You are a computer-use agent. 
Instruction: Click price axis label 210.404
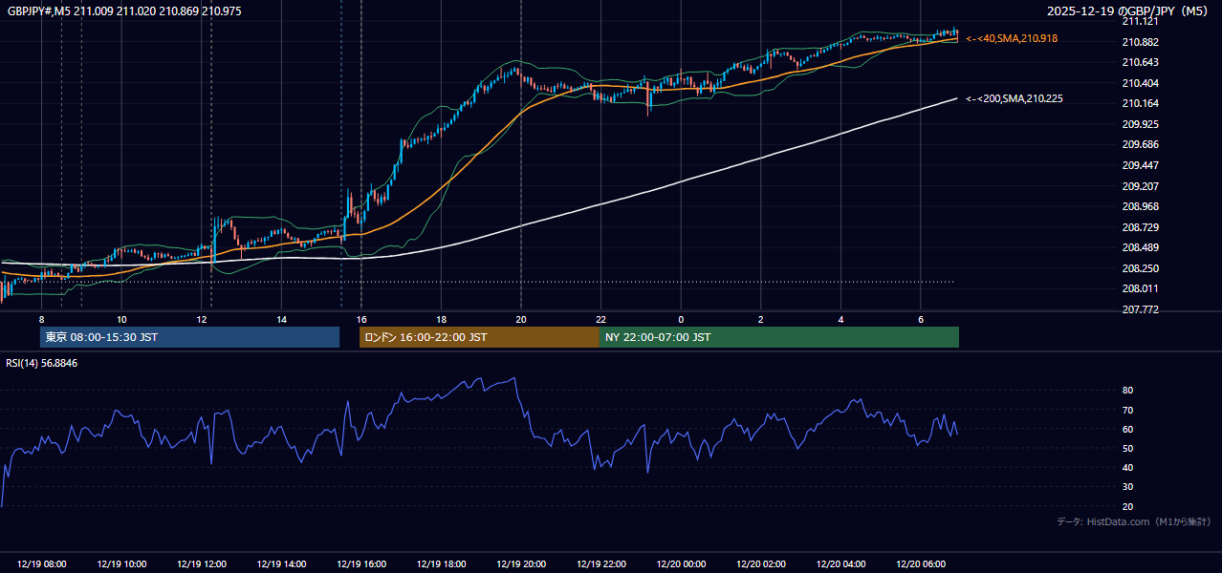pos(1140,83)
